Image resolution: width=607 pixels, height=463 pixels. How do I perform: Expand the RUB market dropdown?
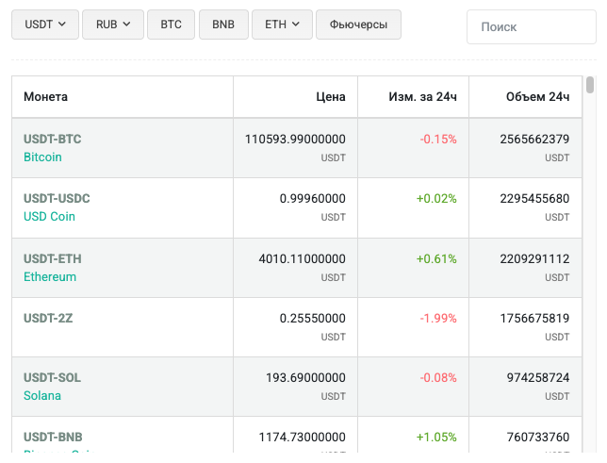click(x=112, y=25)
